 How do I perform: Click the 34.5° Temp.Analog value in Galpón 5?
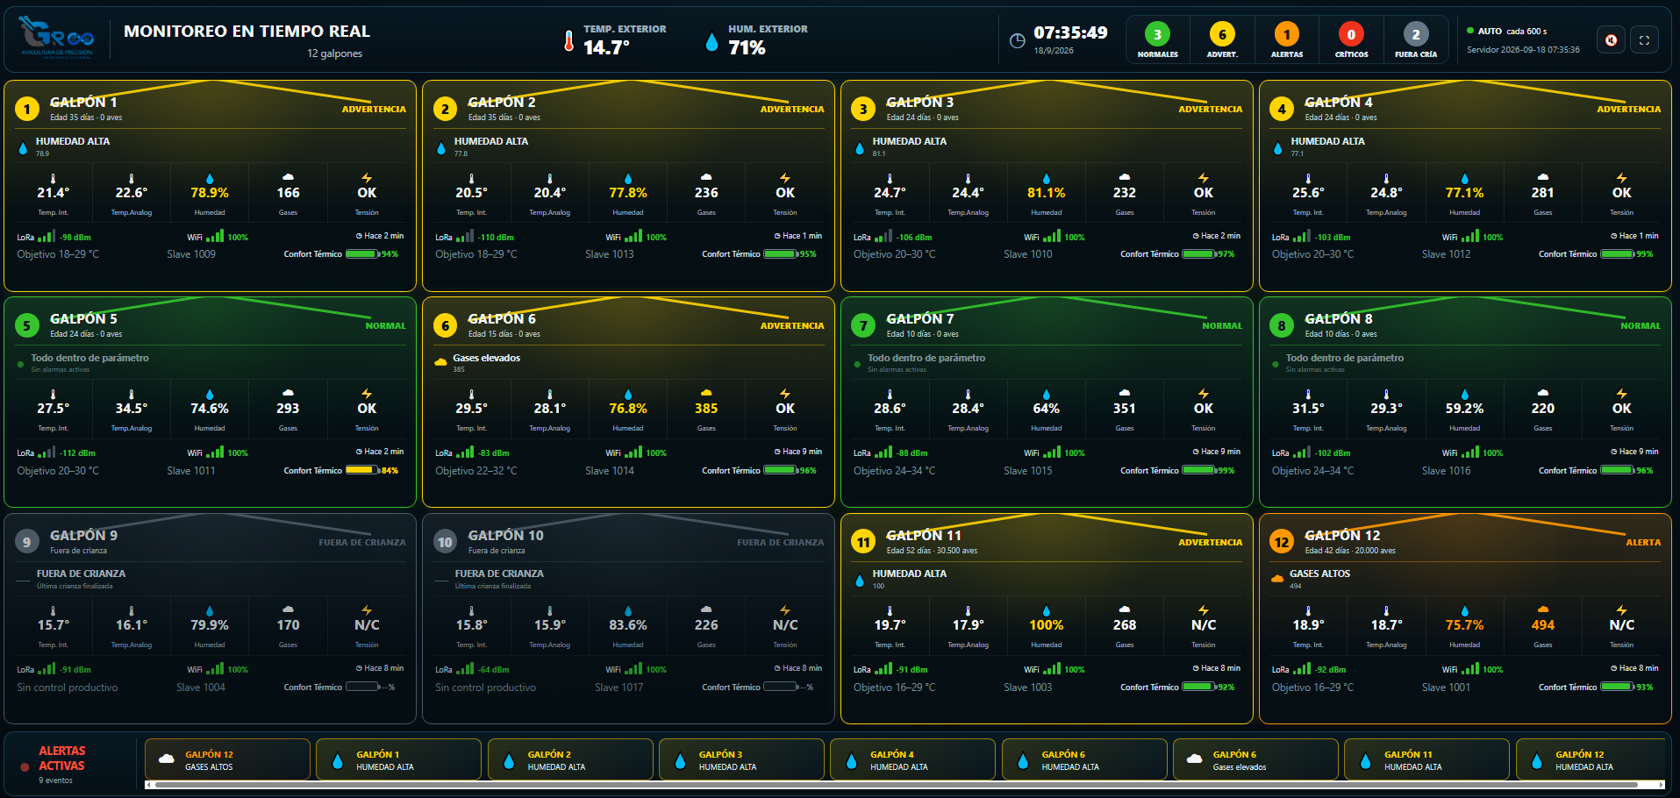click(x=131, y=409)
